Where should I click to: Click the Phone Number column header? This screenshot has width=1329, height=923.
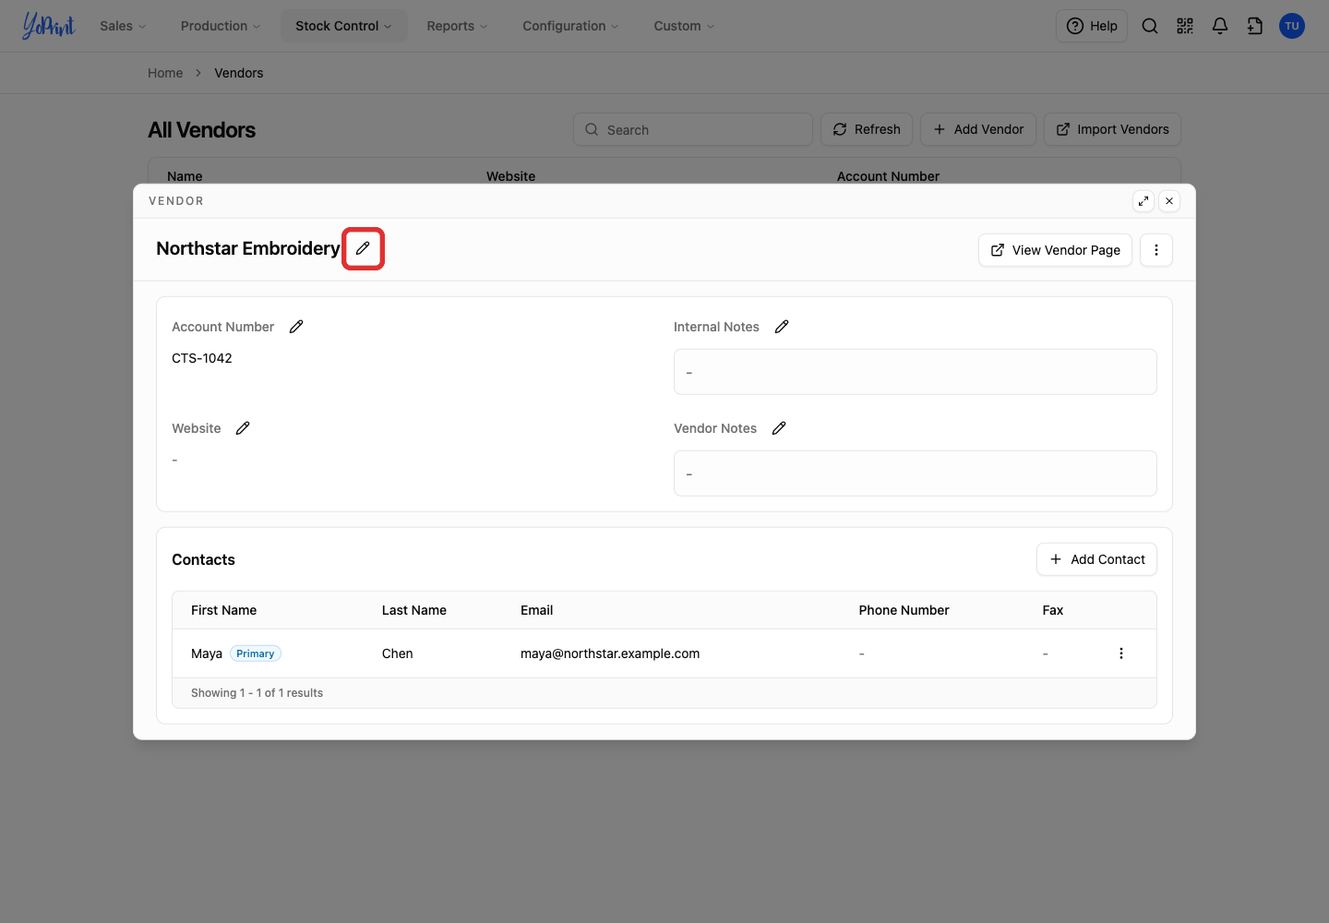tap(904, 610)
